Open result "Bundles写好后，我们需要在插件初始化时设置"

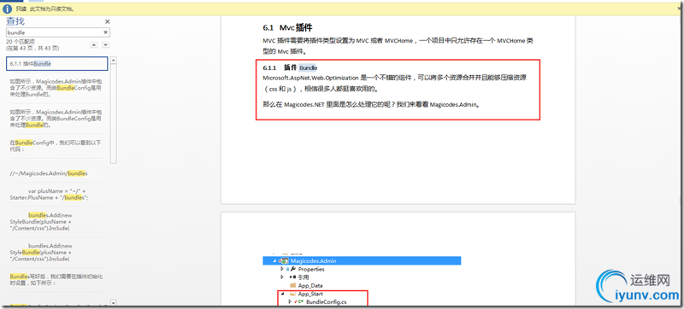pos(56,279)
